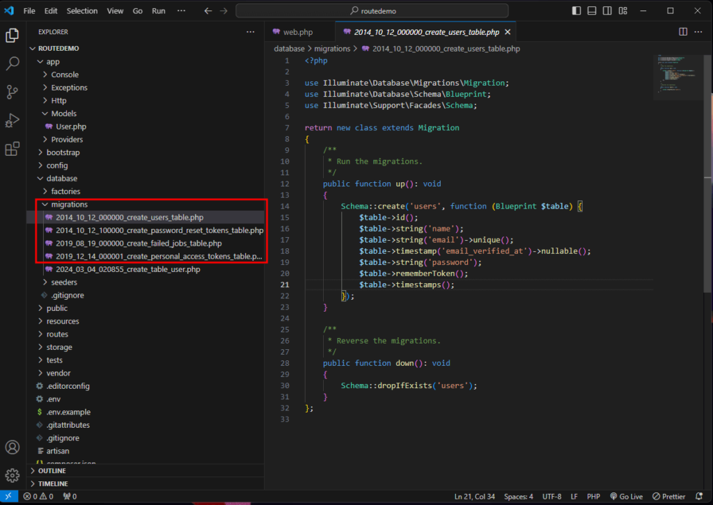This screenshot has height=505, width=713.
Task: Go back with the navigation arrow
Action: click(207, 11)
